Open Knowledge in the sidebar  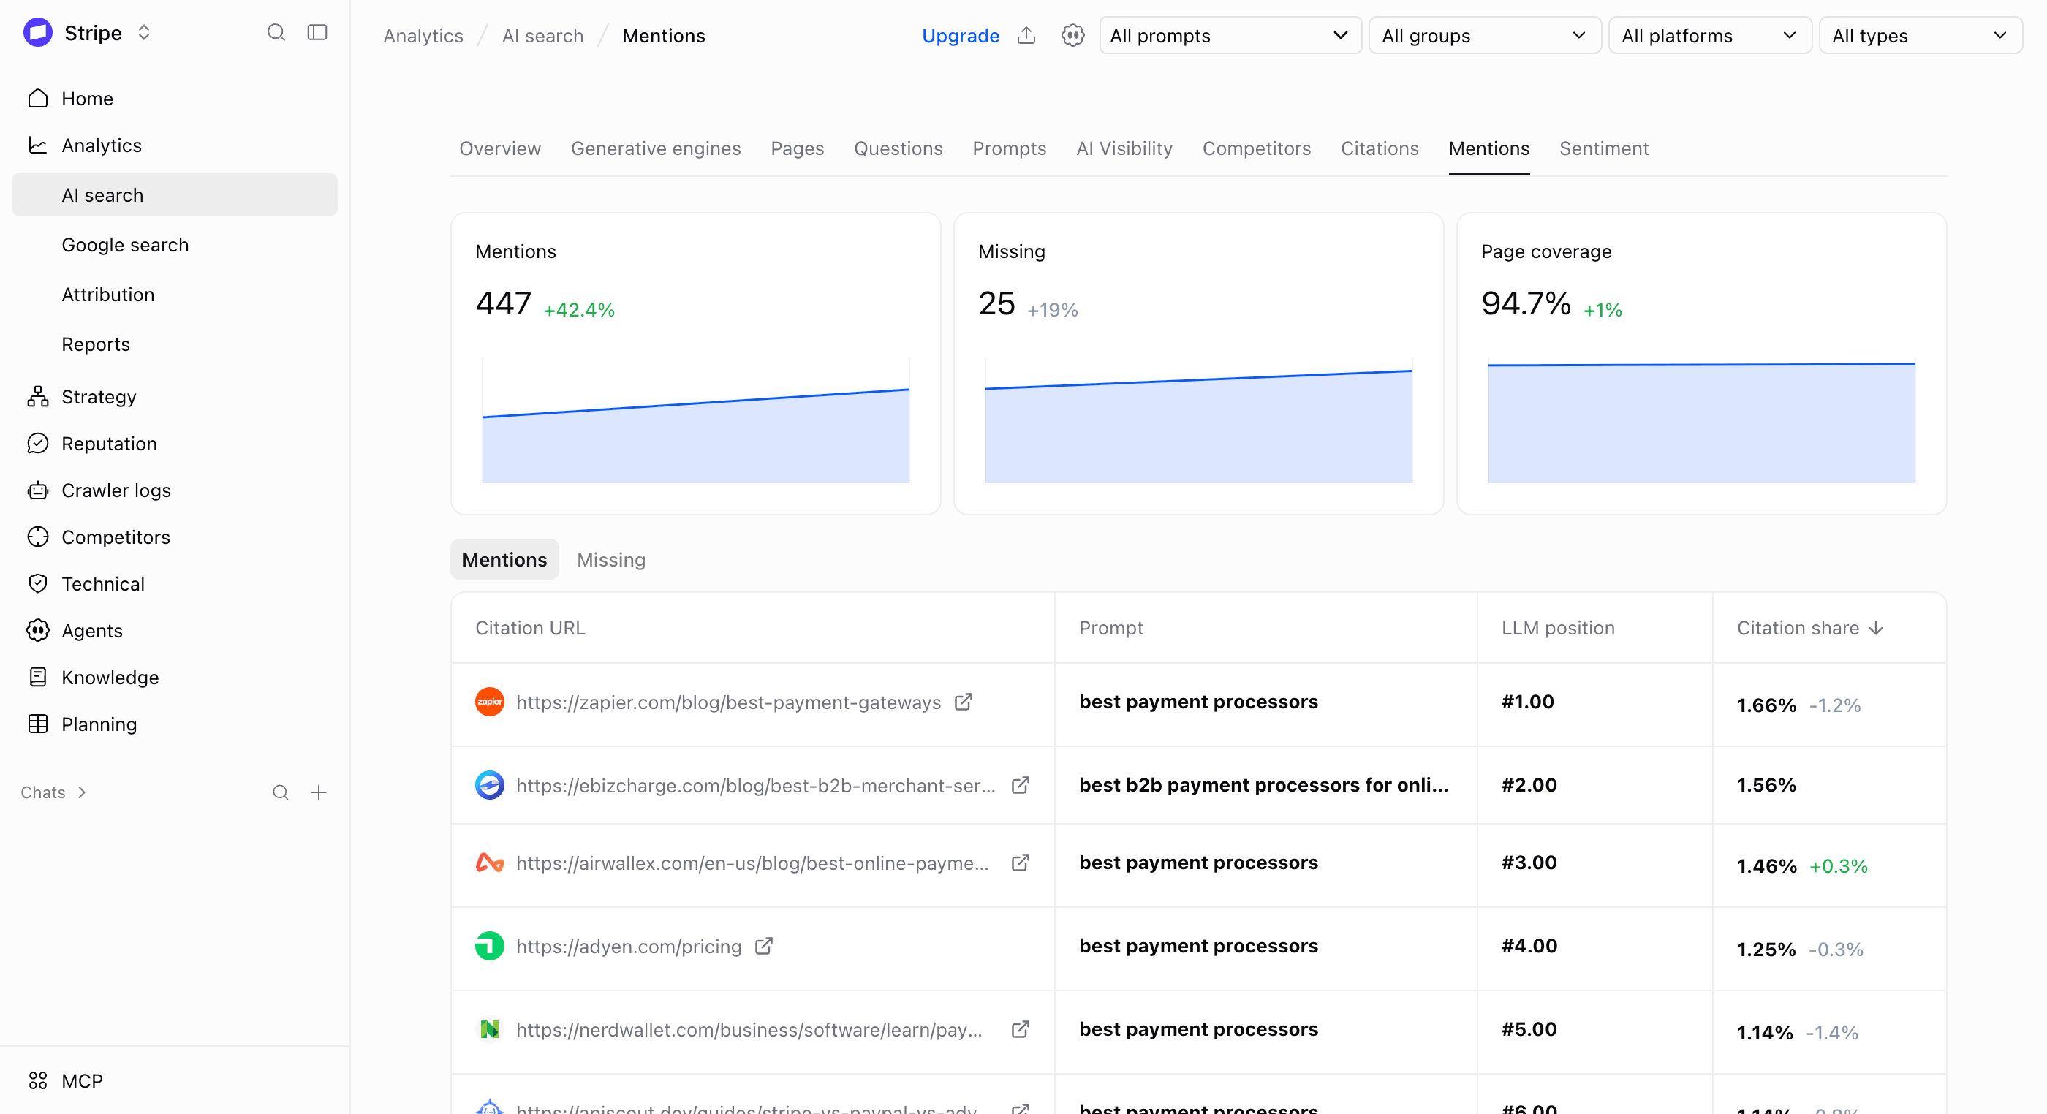tap(175, 677)
